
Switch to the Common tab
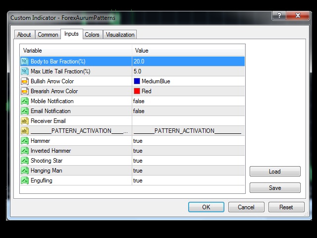[48, 35]
